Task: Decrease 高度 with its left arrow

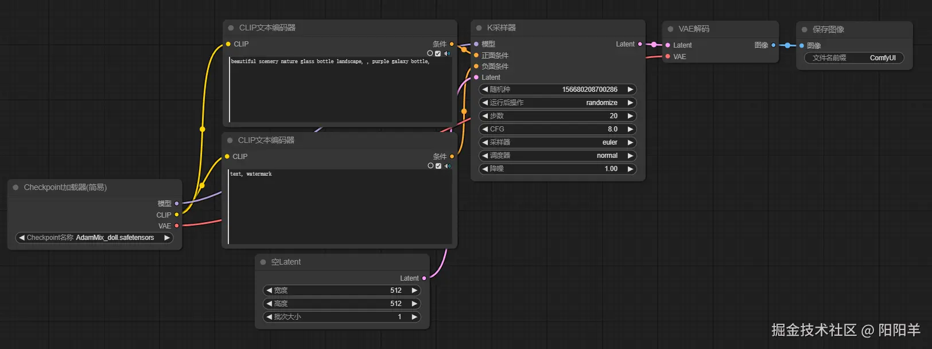Action: pos(269,304)
